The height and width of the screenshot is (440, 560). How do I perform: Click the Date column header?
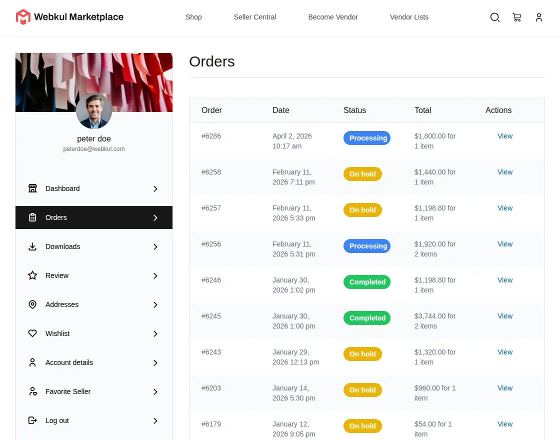(x=280, y=110)
